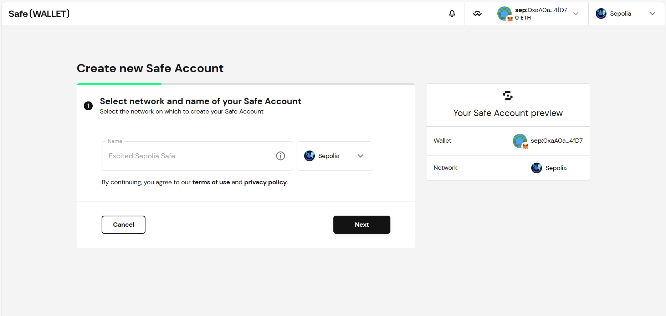This screenshot has width=666, height=316.
Task: Open the privacy policy link
Action: tap(265, 182)
